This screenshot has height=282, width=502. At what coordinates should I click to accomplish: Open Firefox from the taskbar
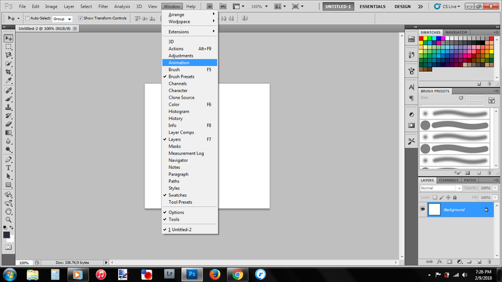coord(215,274)
